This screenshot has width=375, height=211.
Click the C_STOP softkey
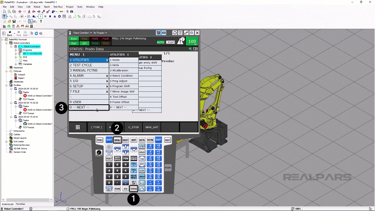click(x=134, y=127)
